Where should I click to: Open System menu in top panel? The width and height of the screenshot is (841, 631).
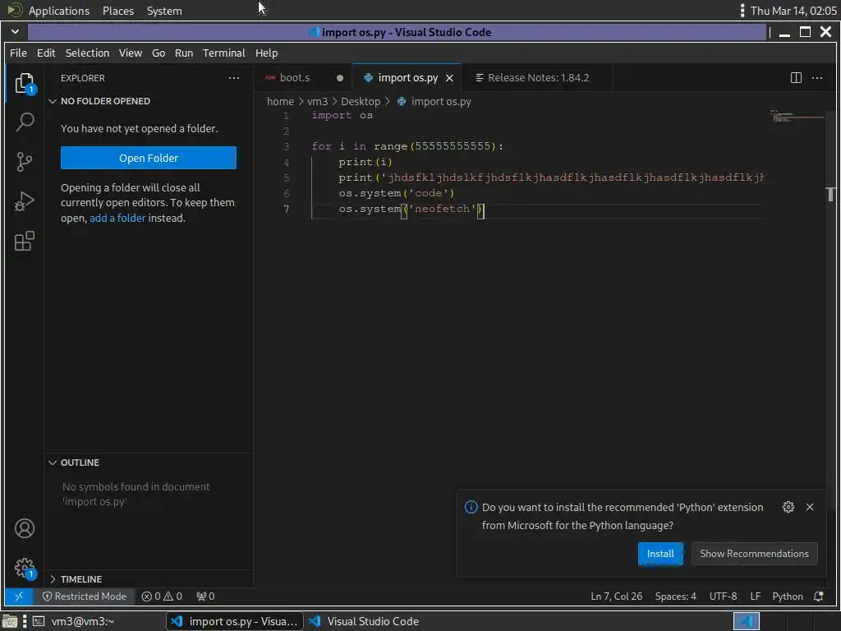(164, 11)
